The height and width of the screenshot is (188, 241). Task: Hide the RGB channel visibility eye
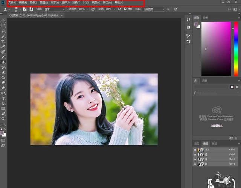click(x=195, y=150)
